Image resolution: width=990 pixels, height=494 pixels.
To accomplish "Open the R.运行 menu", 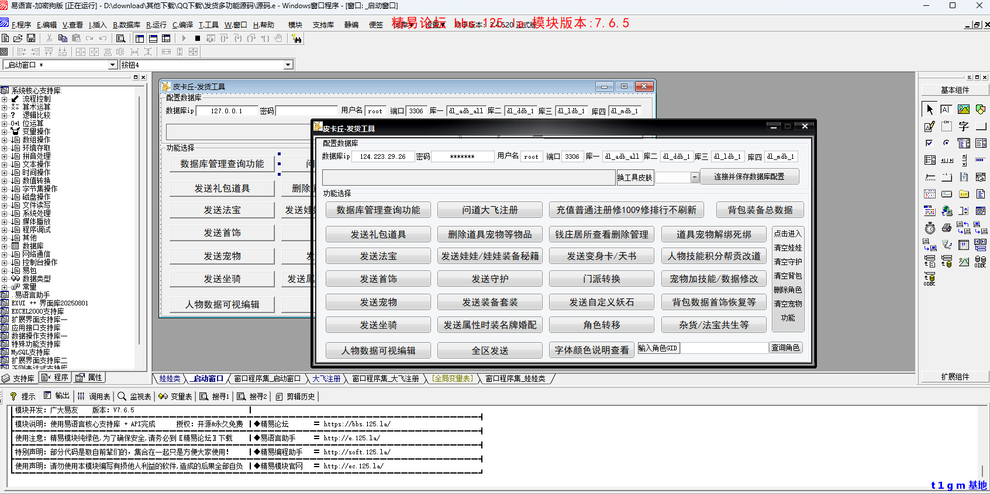I will [x=156, y=25].
